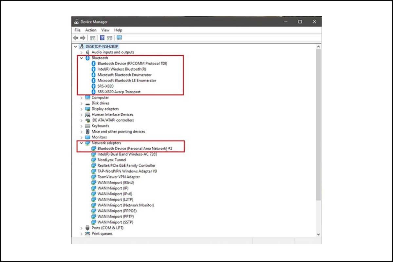The image size is (393, 262).
Task: Click the speaker icon for Audio inputs and outputs
Action: click(87, 52)
